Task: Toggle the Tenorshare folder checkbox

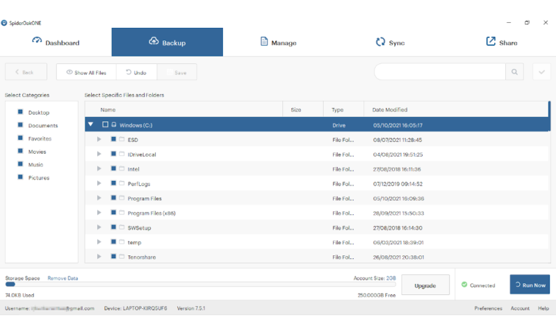Action: (x=113, y=256)
